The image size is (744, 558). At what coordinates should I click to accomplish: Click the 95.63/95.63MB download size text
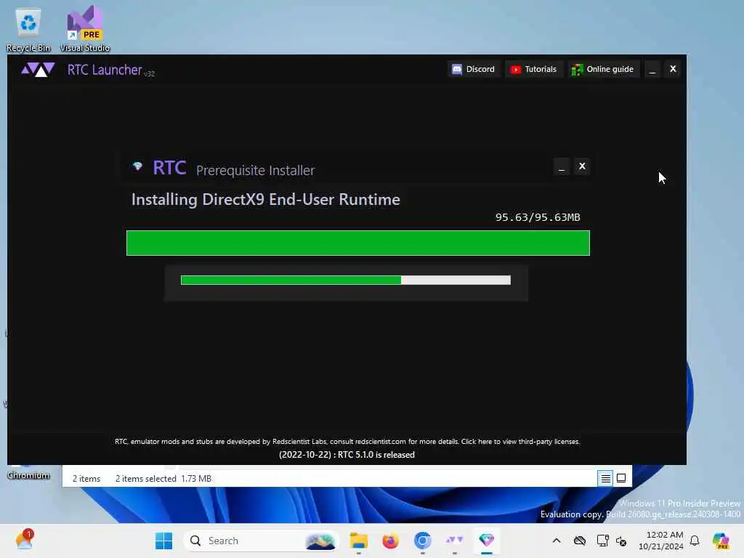(x=538, y=217)
